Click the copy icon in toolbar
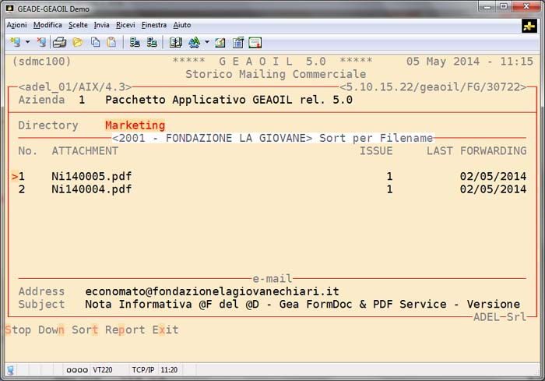545x381 pixels. tap(94, 42)
